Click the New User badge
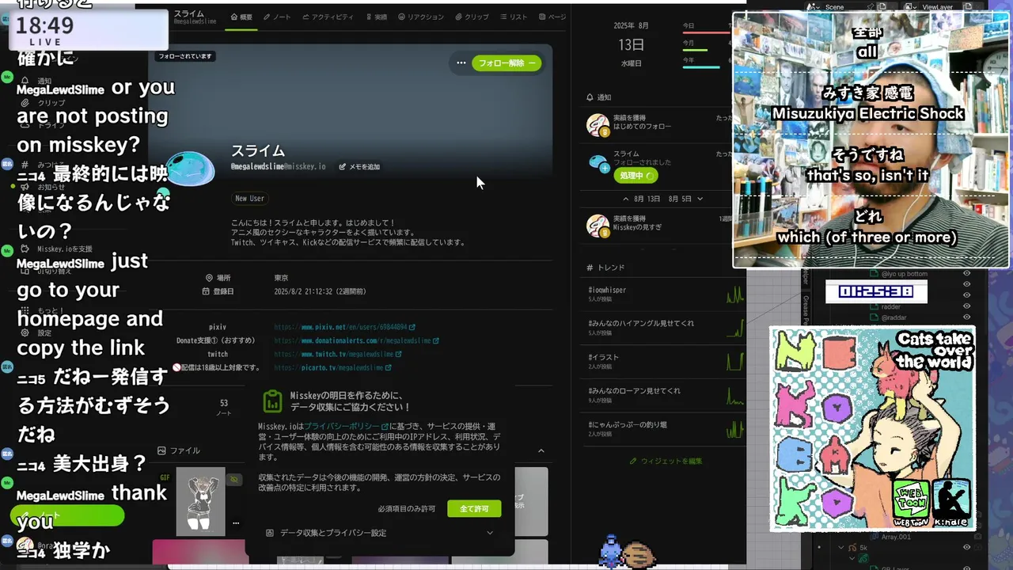1013x570 pixels. 250,198
